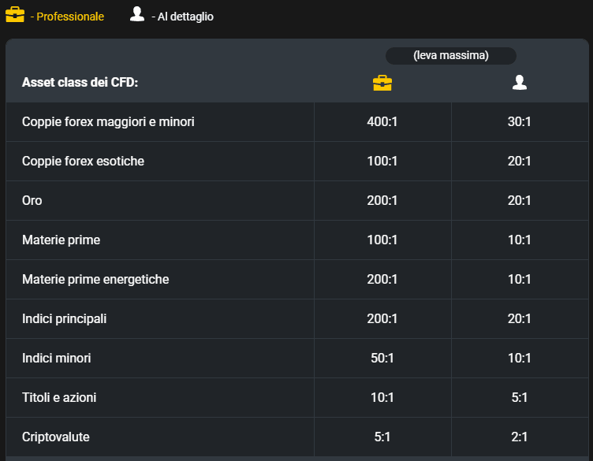Select the Professionale legend label

point(67,17)
